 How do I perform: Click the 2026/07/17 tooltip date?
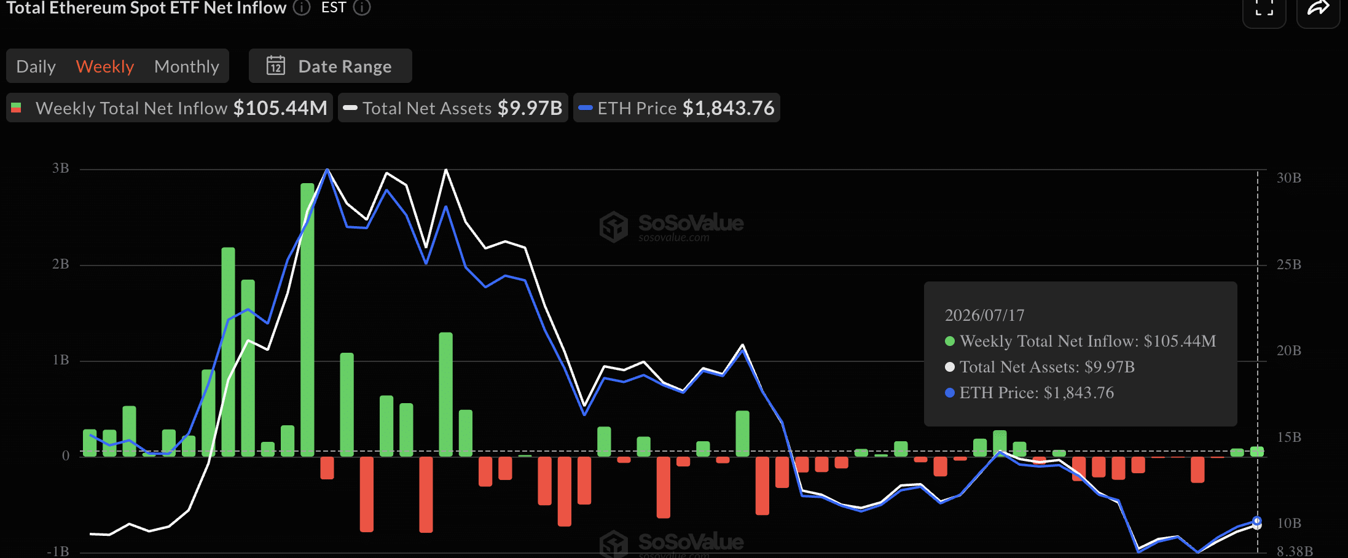(984, 315)
